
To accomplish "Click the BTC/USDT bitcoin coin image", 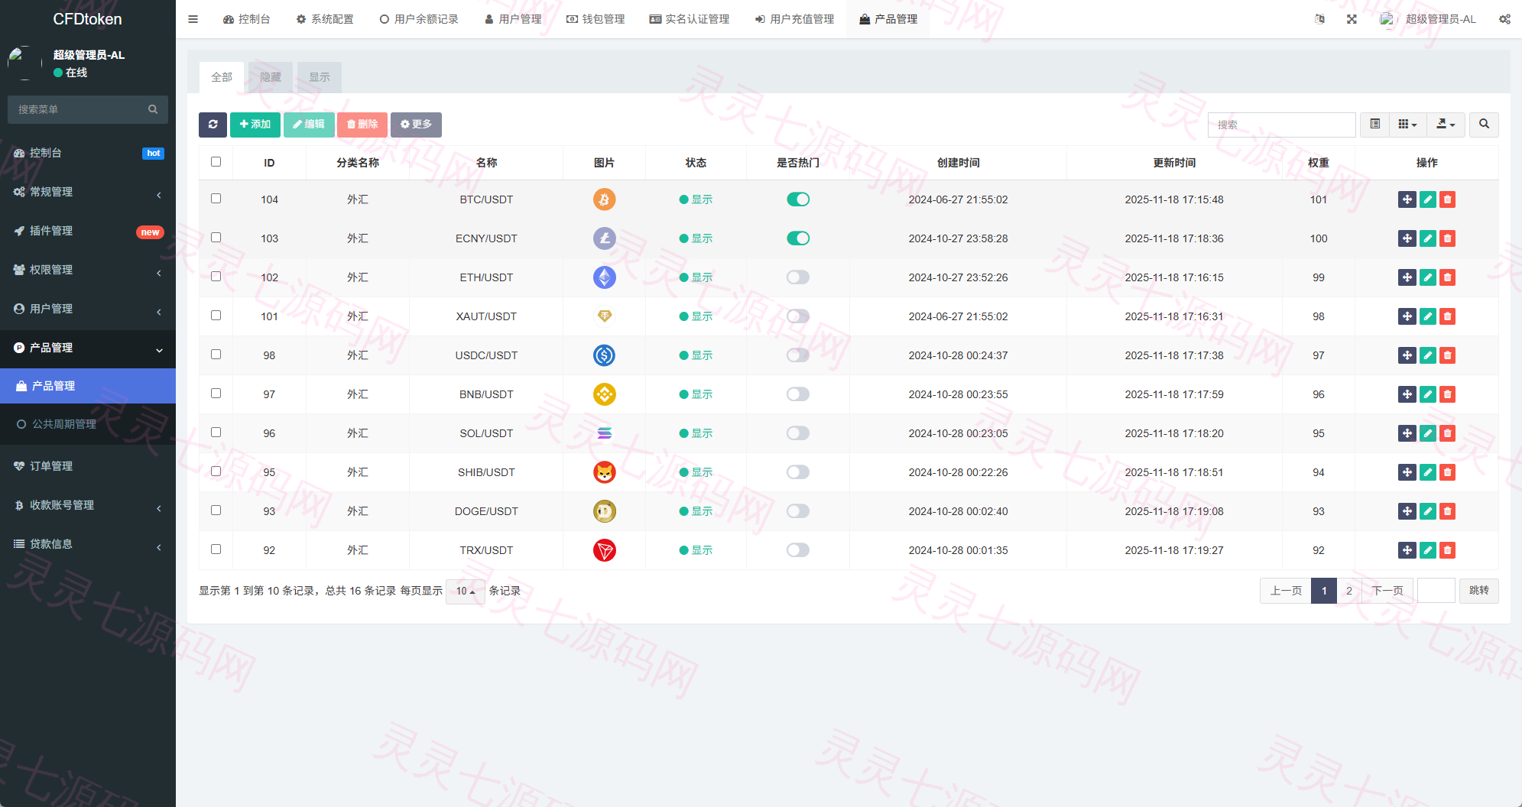I will click(605, 199).
